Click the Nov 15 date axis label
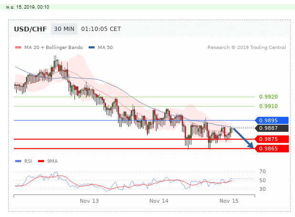The width and height of the screenshot is (295, 217). coord(229,201)
